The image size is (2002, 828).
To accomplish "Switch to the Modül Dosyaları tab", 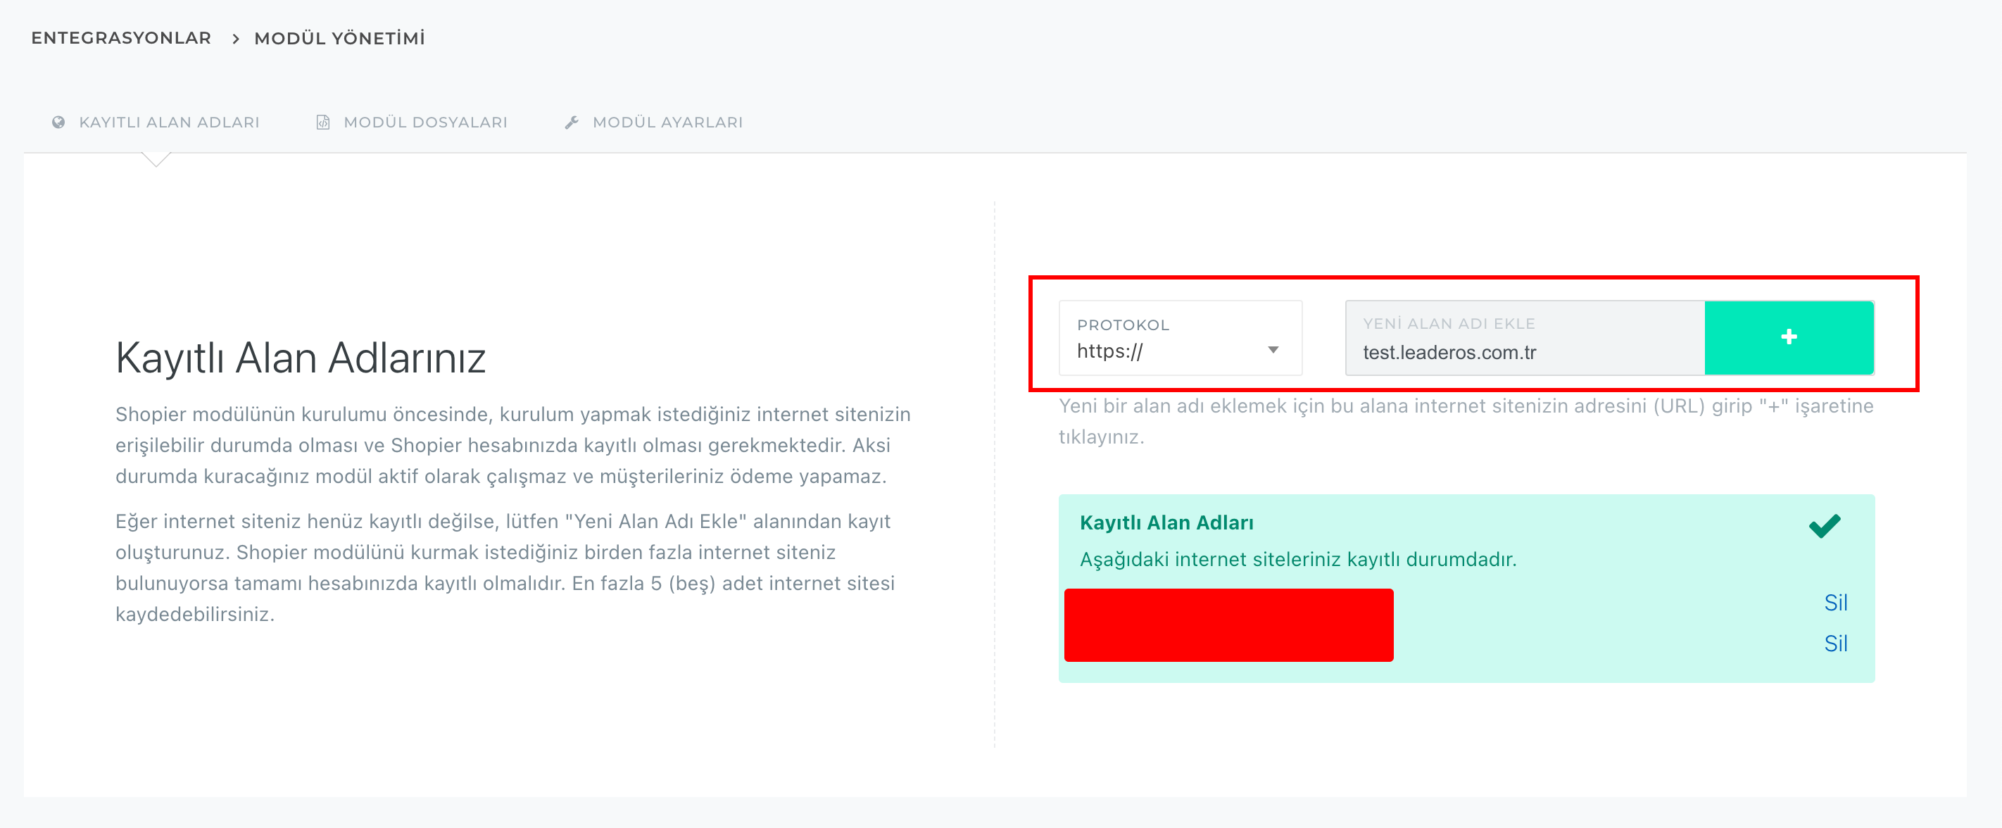I will (424, 122).
